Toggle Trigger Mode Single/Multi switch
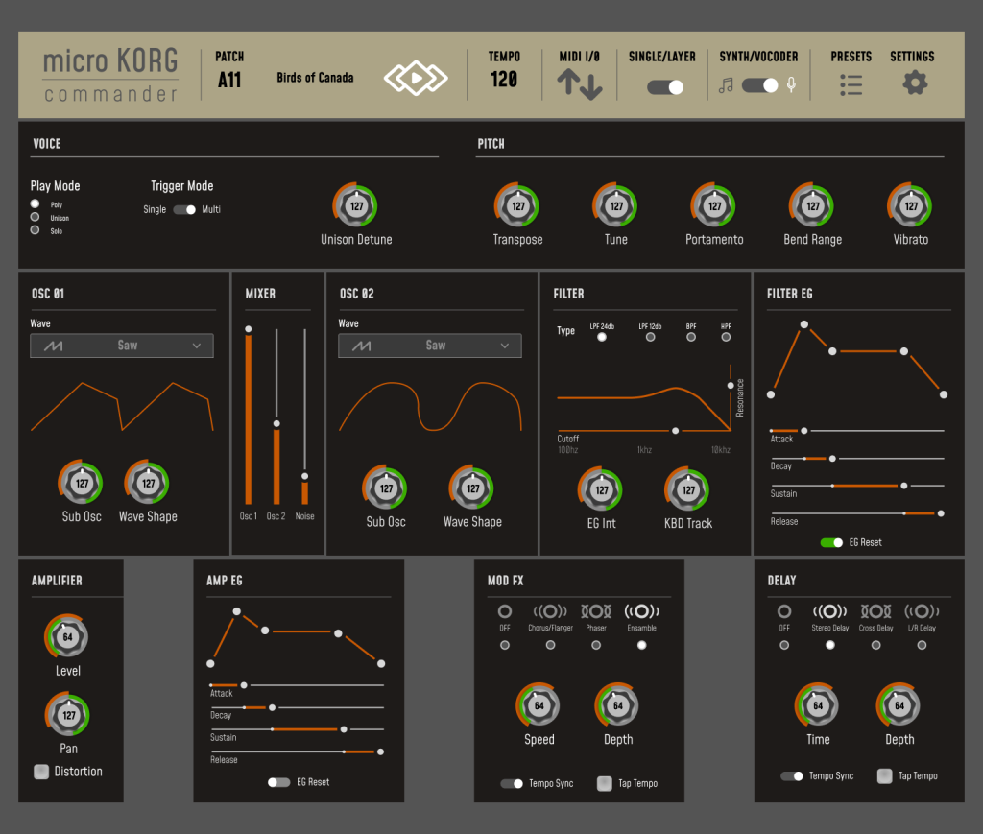The width and height of the screenshot is (983, 834). point(184,209)
